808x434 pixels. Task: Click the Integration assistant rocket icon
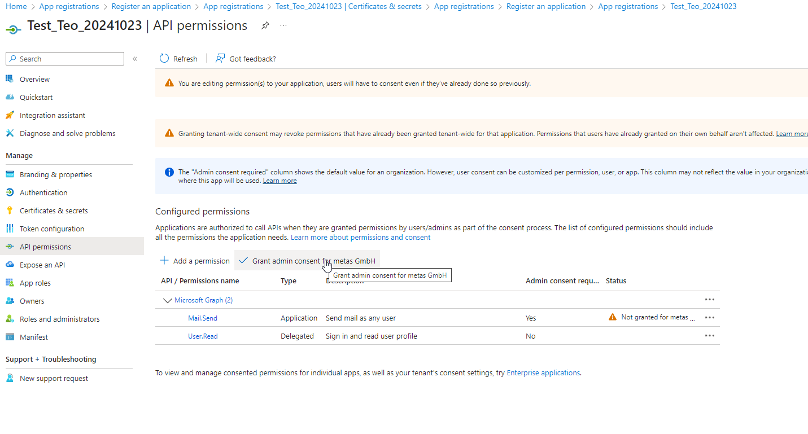(10, 115)
